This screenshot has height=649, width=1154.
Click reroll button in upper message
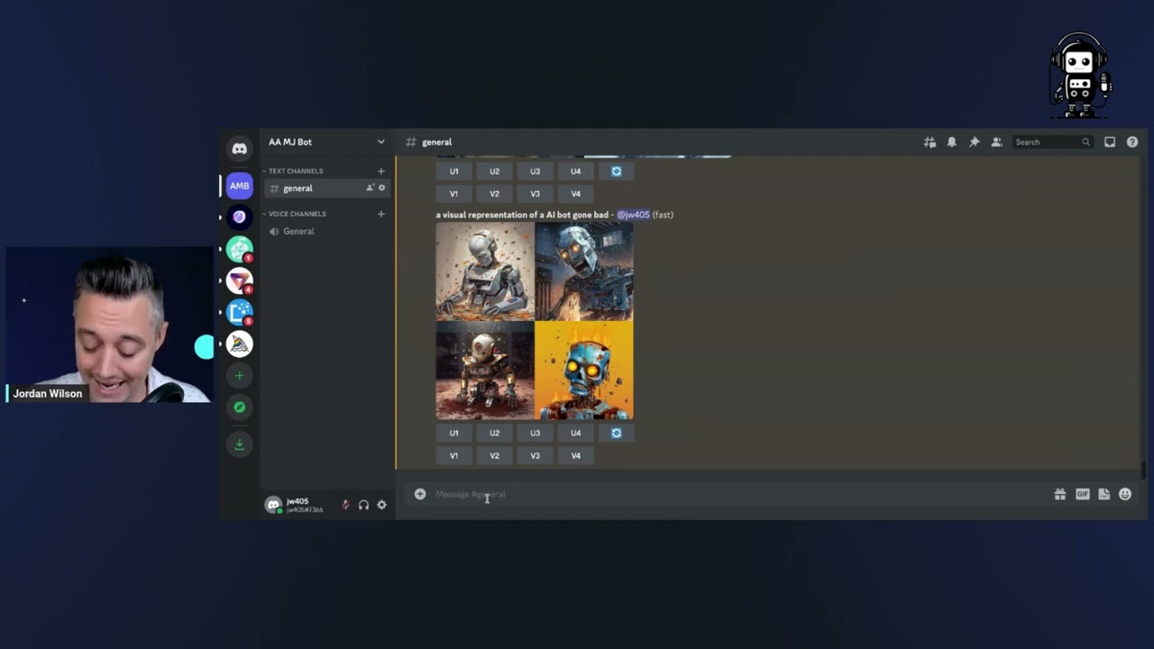coord(616,171)
